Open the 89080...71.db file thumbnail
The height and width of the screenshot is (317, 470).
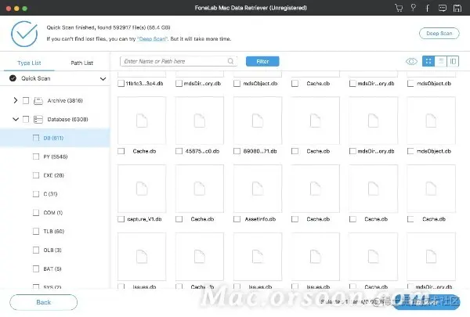tap(258, 121)
